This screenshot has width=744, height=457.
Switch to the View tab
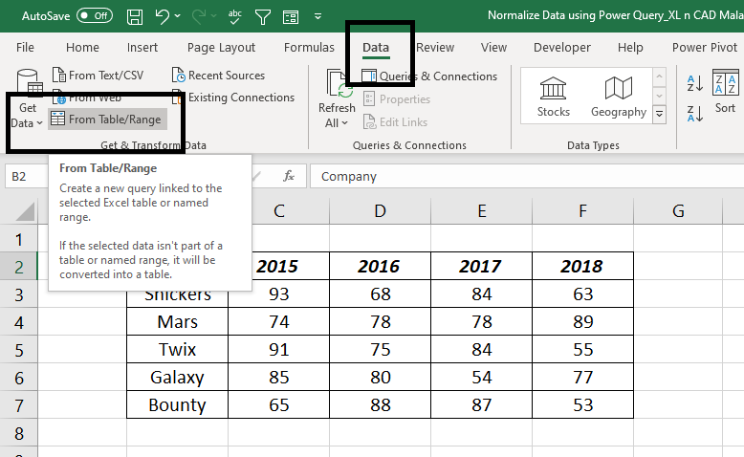(494, 48)
